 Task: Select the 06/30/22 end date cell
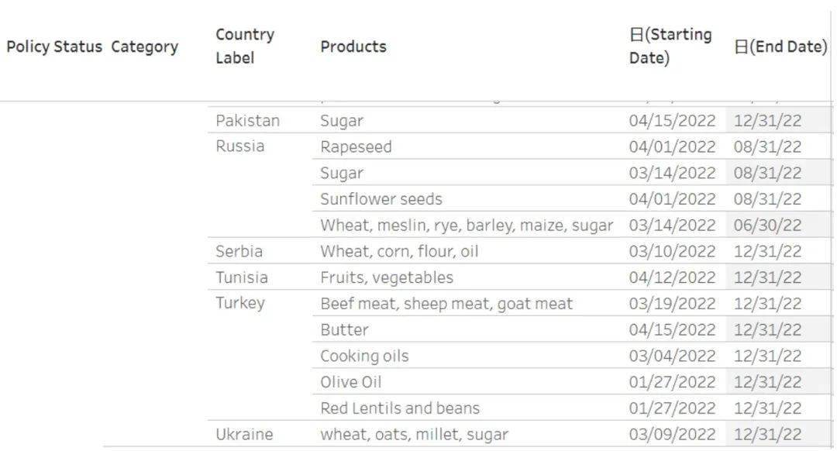click(x=767, y=225)
